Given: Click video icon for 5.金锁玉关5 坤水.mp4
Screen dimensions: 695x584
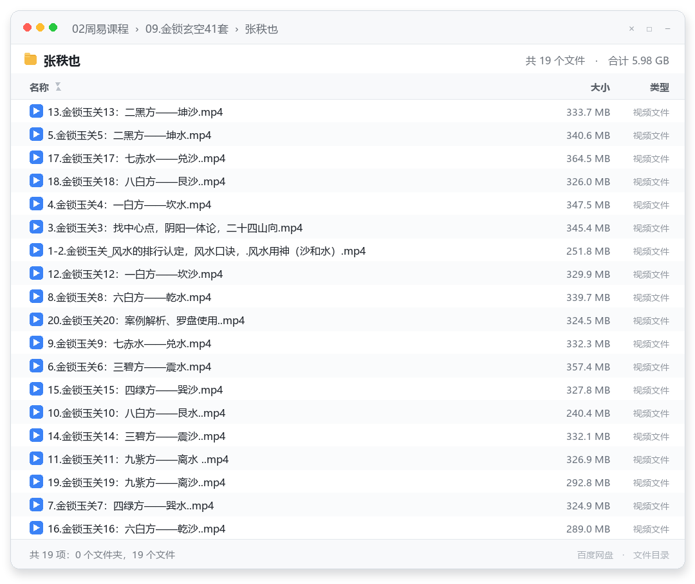Looking at the screenshot, I should [36, 134].
